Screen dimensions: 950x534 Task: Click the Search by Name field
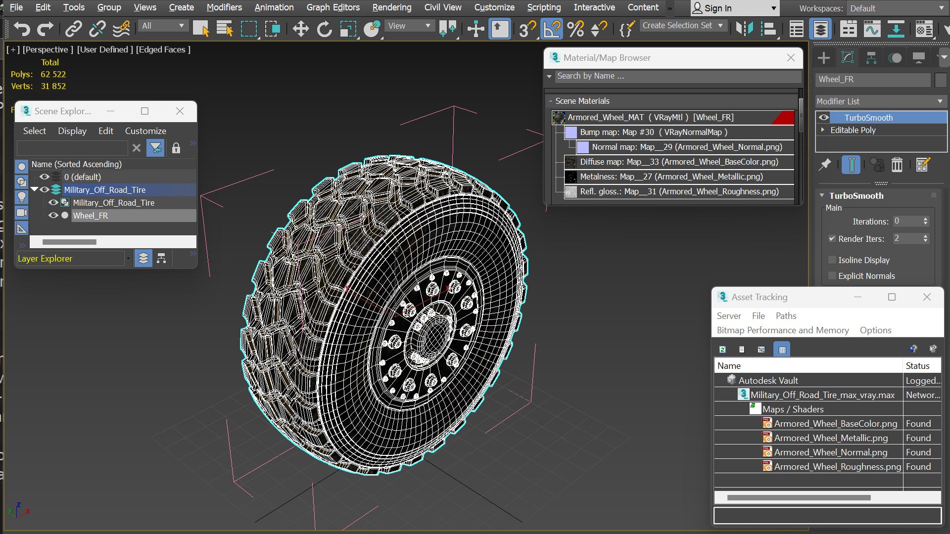pyautogui.click(x=677, y=76)
